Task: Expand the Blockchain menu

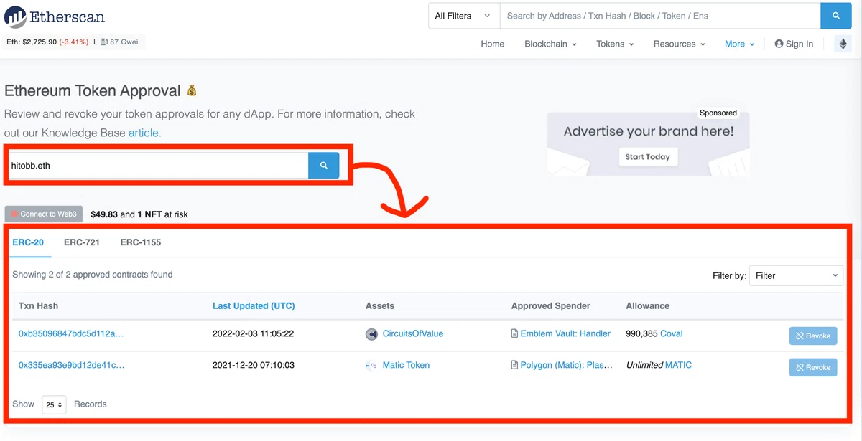Action: [x=551, y=44]
